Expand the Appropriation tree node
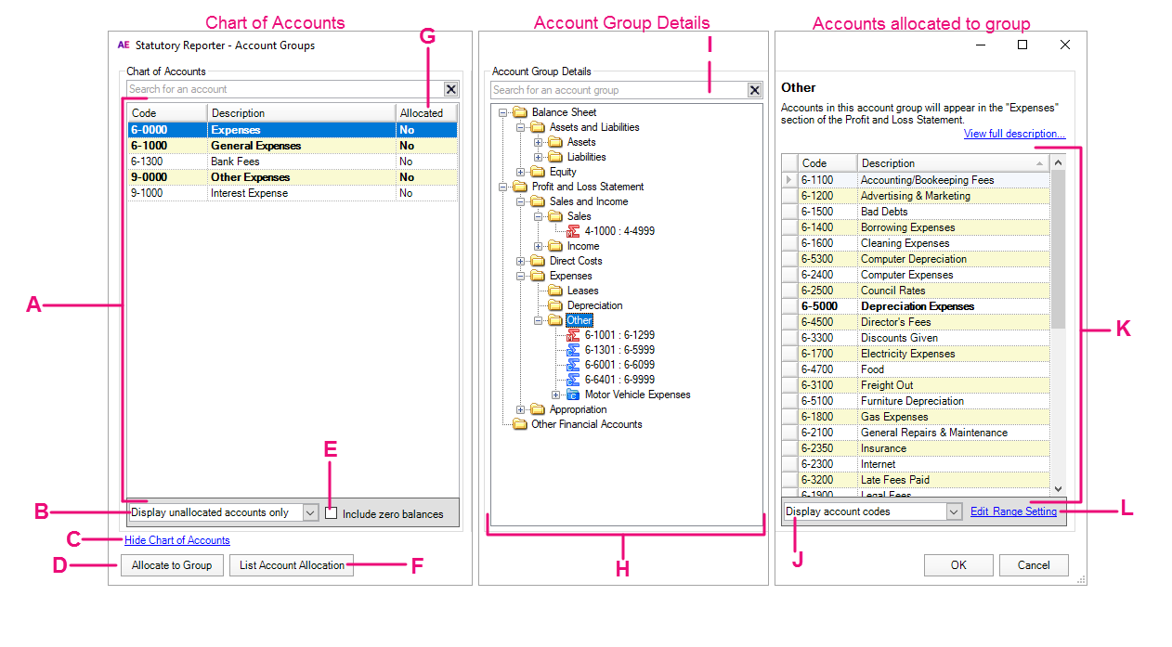 (521, 409)
